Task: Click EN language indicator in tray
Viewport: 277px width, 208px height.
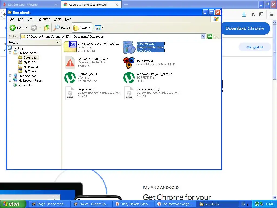Action: click(x=243, y=204)
